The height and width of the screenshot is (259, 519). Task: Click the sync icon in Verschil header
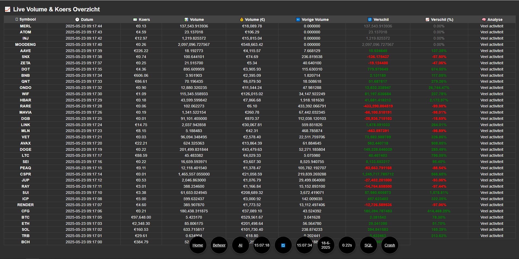pos(370,20)
